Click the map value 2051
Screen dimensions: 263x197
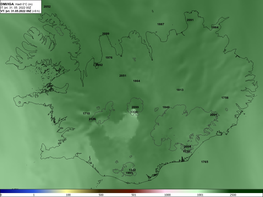pyautogui.click(x=123, y=76)
